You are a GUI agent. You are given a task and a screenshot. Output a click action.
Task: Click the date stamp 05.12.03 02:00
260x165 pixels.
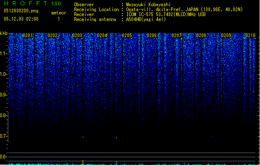[x=21, y=19]
